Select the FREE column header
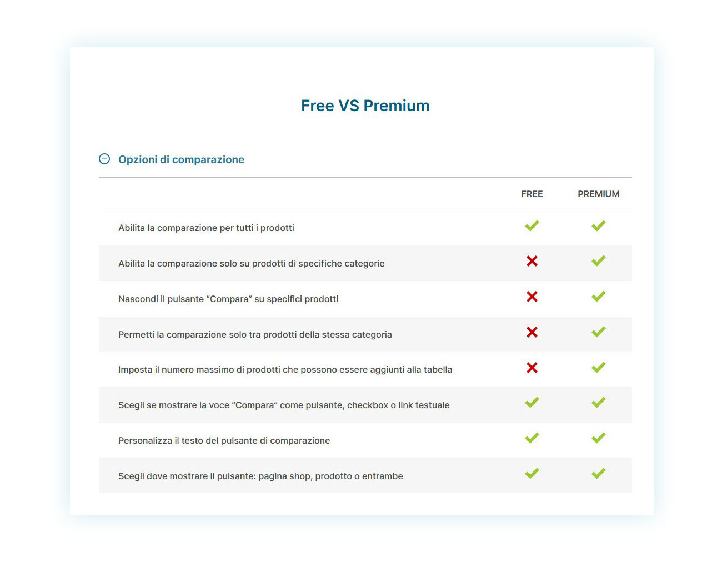This screenshot has height=577, width=722. [532, 194]
